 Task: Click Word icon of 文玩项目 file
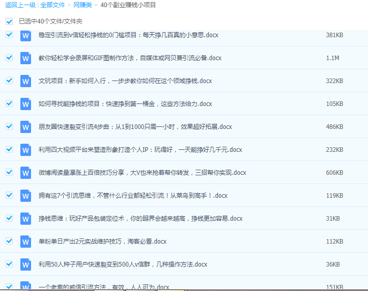[25, 81]
